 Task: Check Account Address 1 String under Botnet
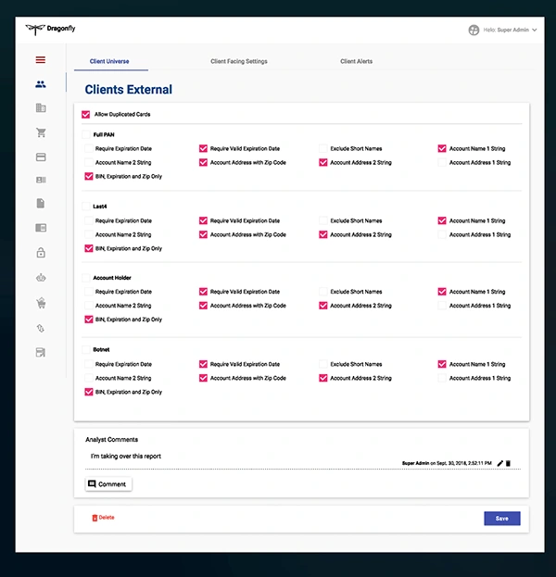[x=442, y=378]
